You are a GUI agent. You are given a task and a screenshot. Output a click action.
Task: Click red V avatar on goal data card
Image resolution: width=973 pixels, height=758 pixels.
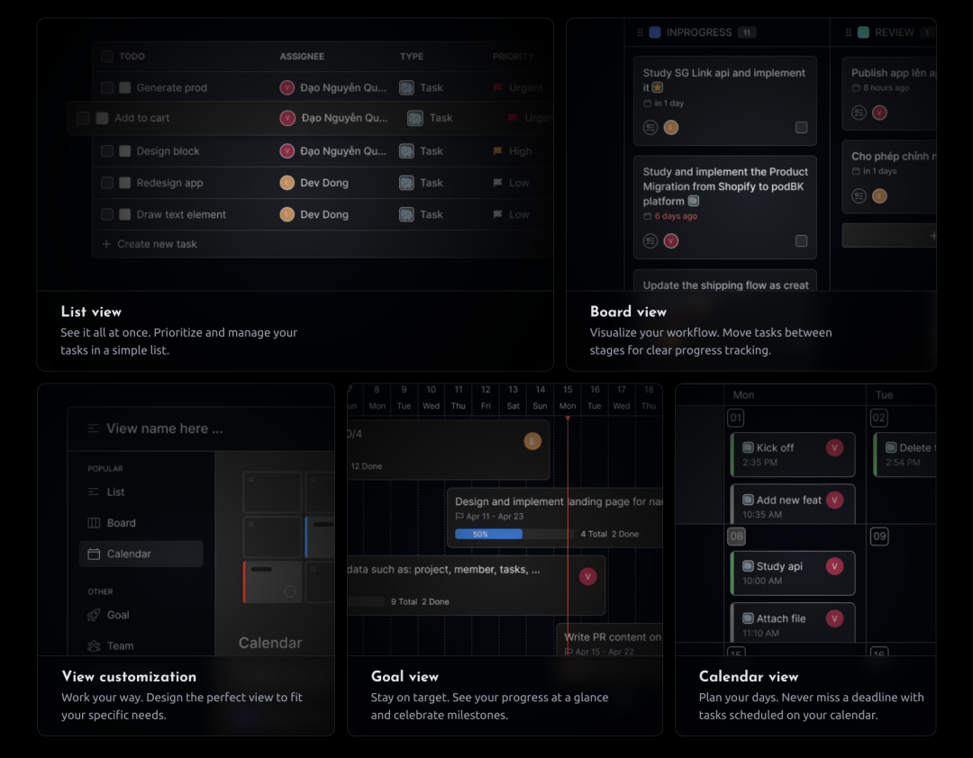(x=587, y=576)
